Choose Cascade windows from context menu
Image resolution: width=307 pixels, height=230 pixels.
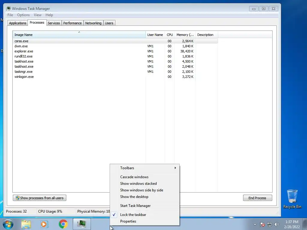coord(145,177)
